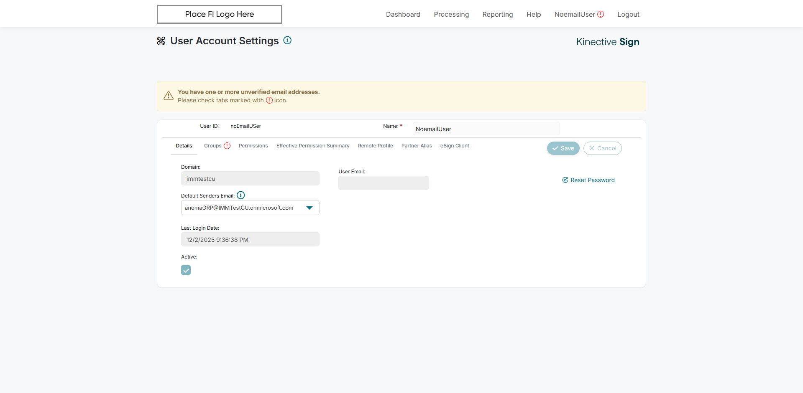Viewport: 803px width, 393px height.
Task: Click the Cancel button
Action: (602, 148)
